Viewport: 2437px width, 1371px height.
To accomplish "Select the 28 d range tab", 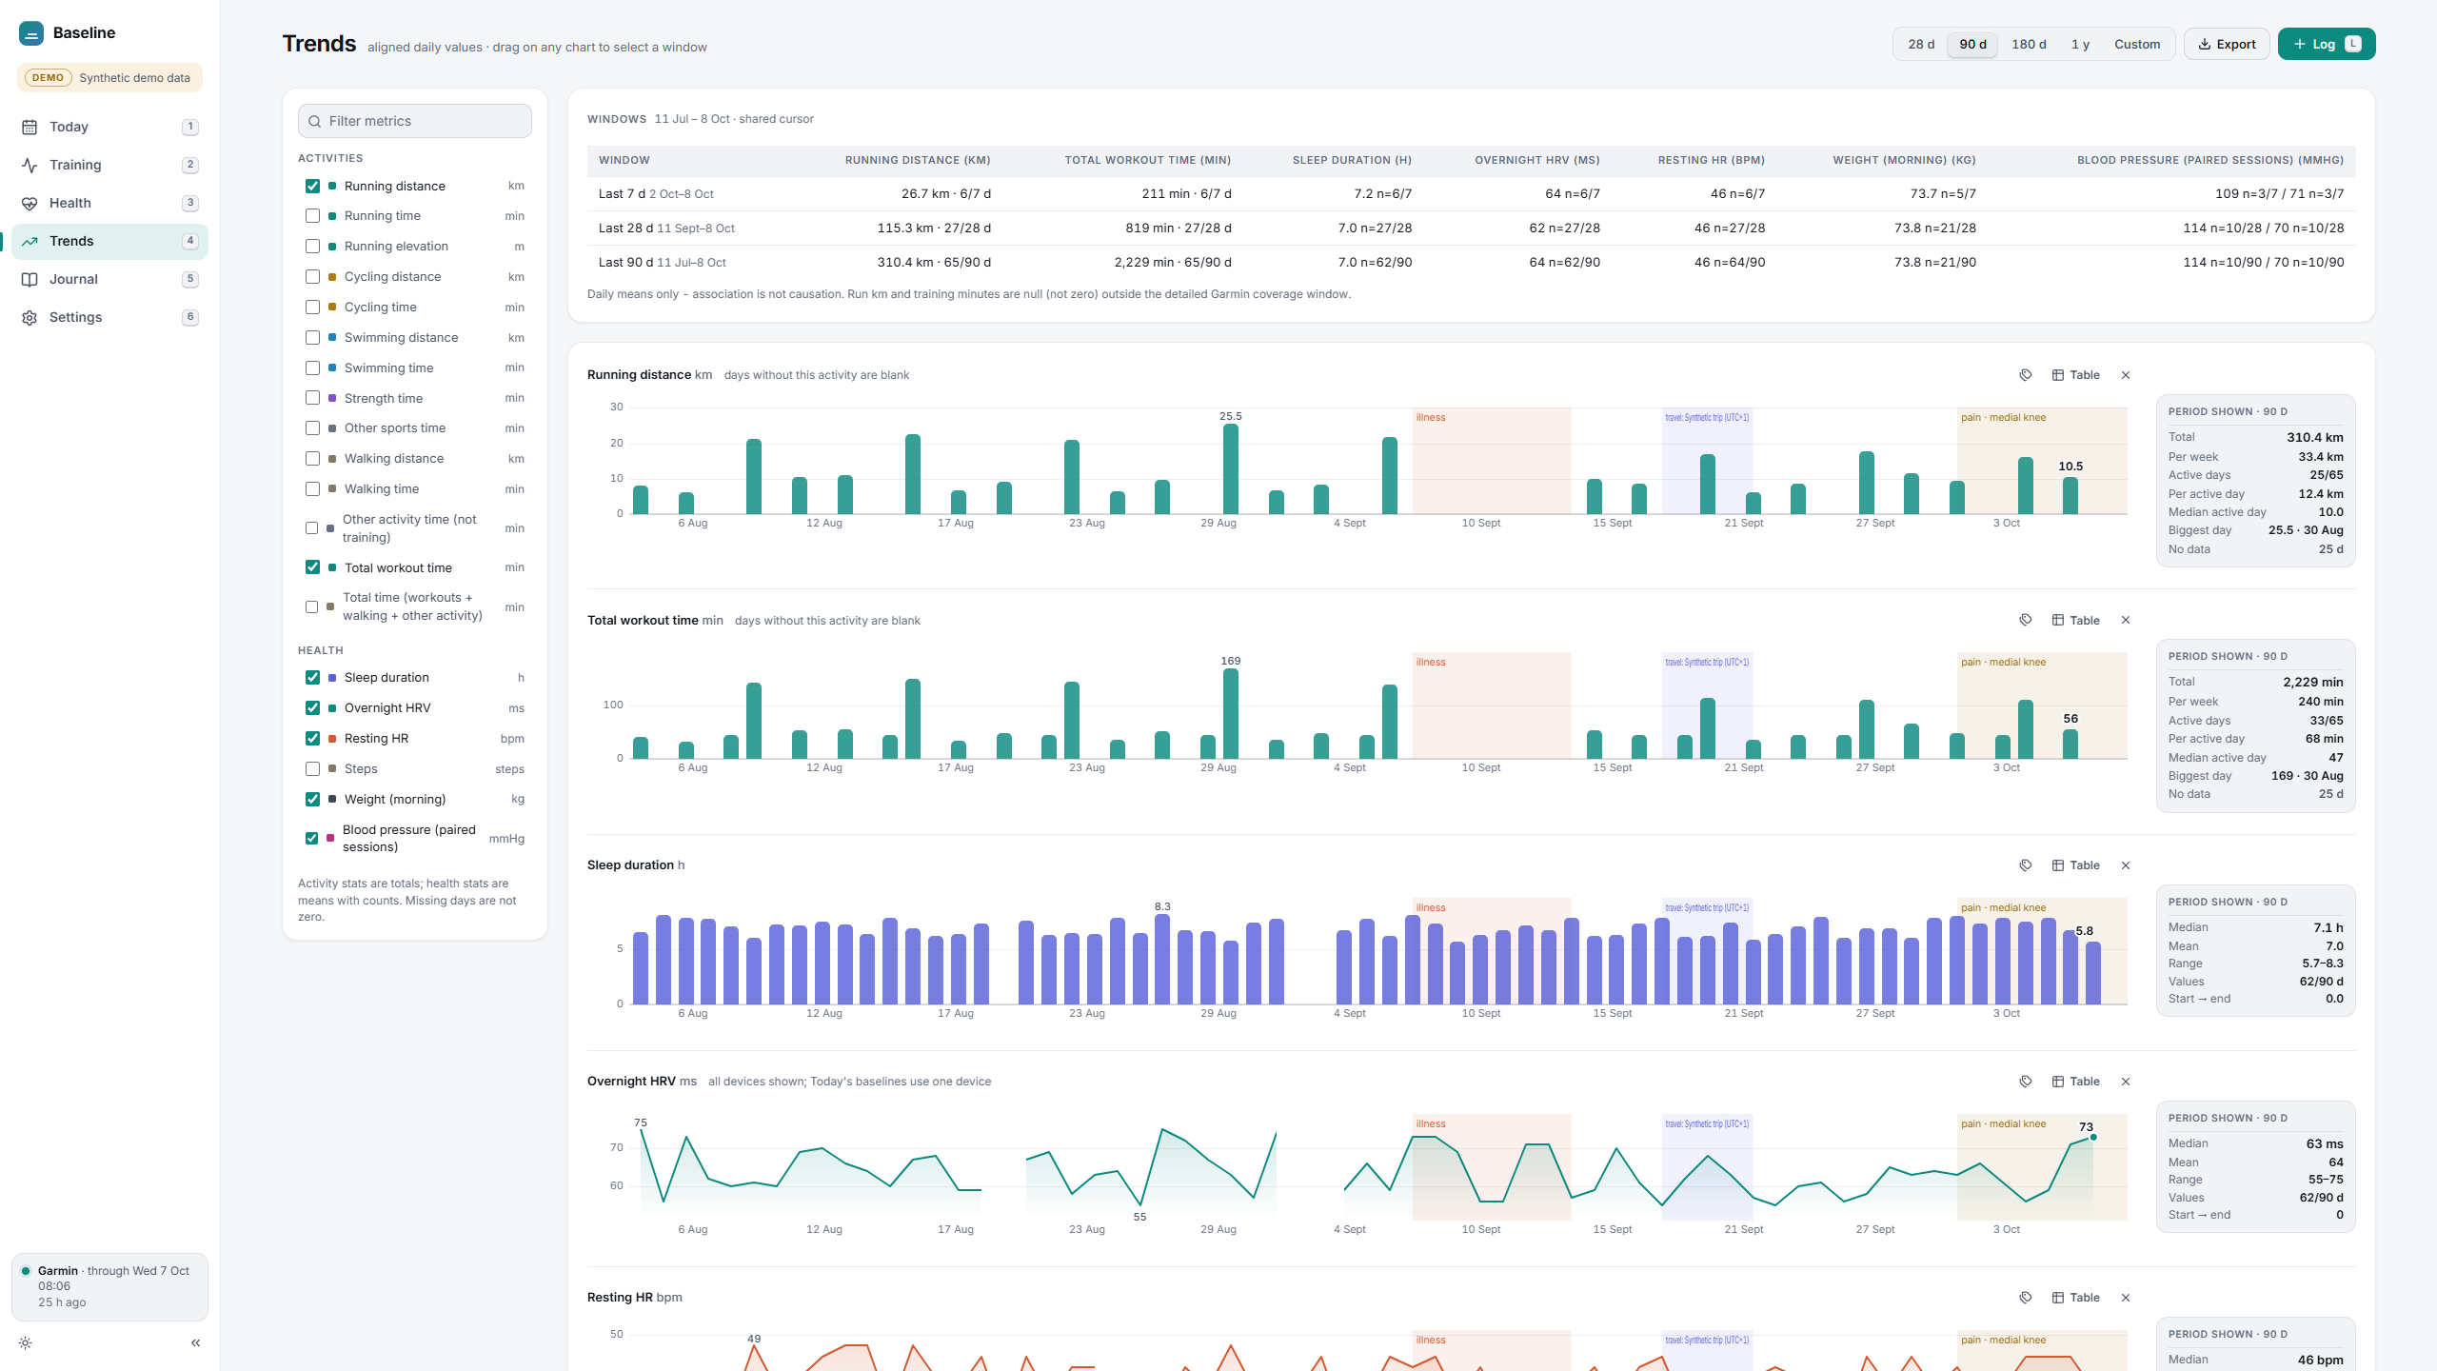I will (x=1921, y=44).
